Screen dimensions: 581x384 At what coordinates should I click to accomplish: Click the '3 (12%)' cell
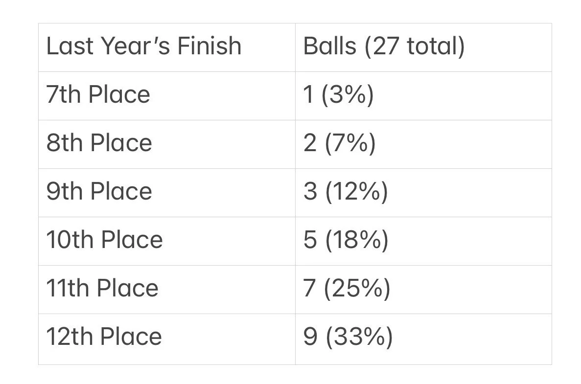click(x=423, y=193)
